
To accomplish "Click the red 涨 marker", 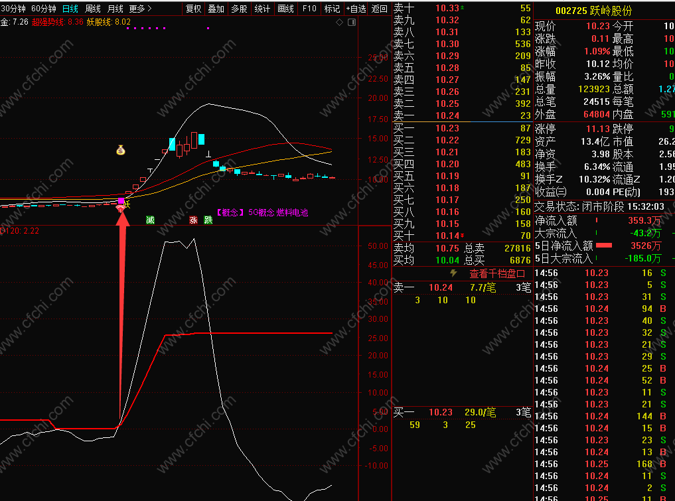I will pyautogui.click(x=194, y=220).
